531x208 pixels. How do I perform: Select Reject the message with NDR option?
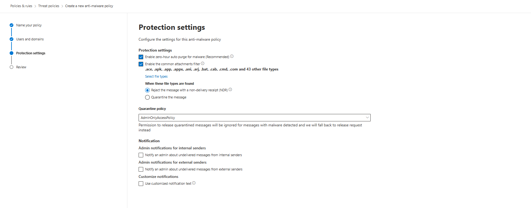click(x=148, y=90)
